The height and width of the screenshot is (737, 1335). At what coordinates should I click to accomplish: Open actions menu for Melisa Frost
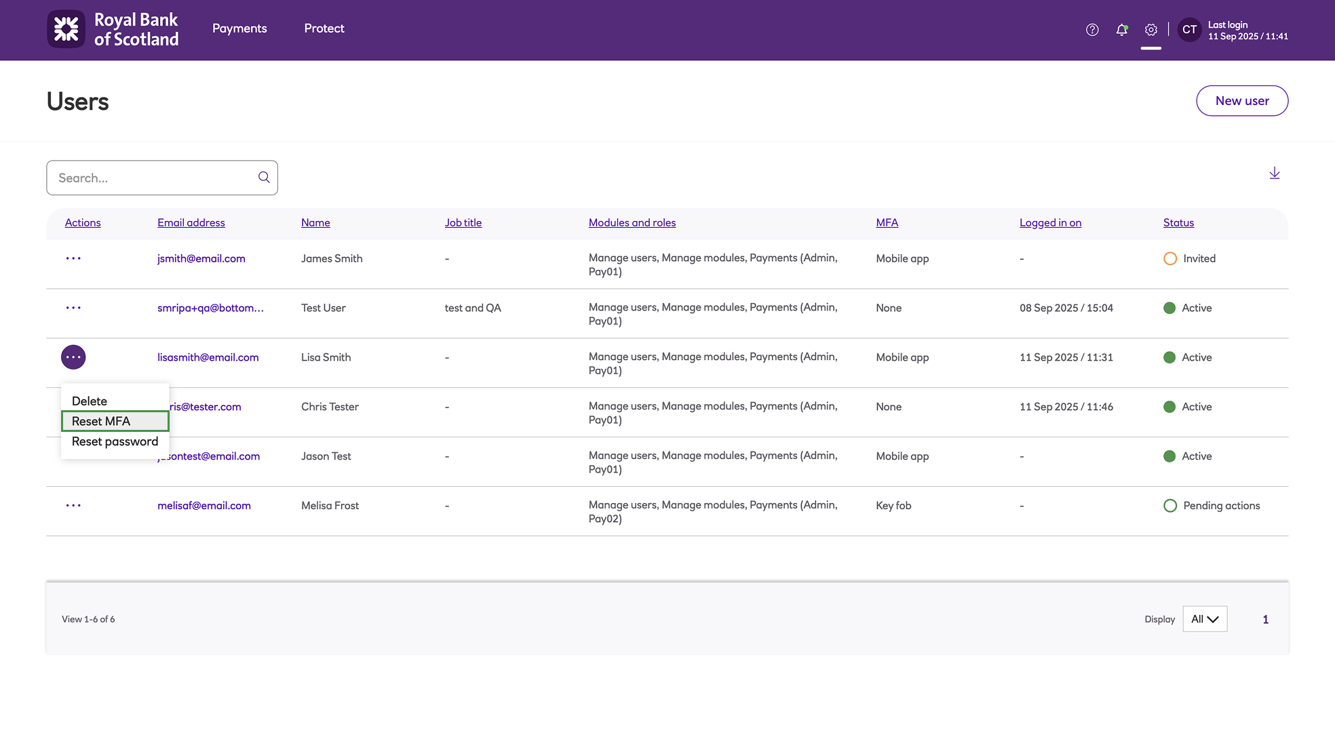[x=73, y=506]
